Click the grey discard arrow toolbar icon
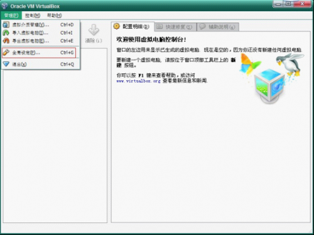The height and width of the screenshot is (235, 314). (x=94, y=30)
